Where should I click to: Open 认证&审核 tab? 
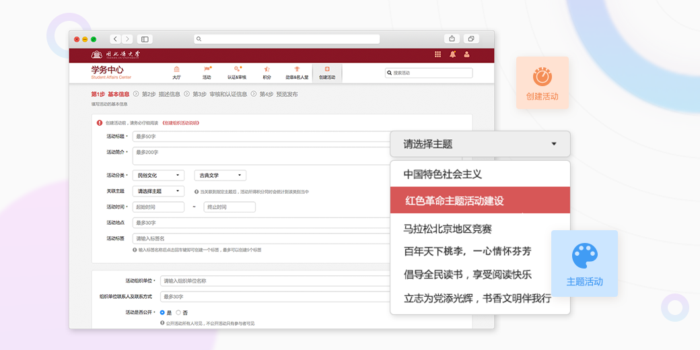(x=237, y=73)
